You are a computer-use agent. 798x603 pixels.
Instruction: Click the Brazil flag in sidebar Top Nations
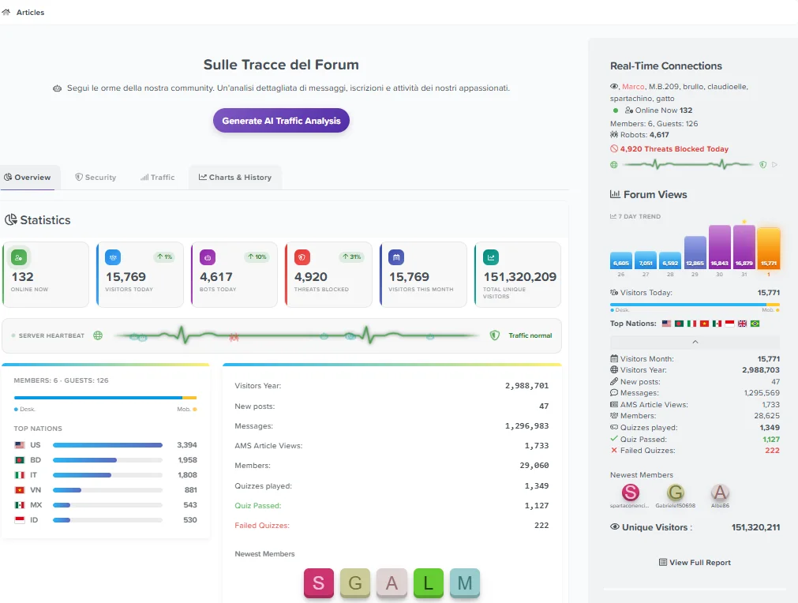pos(755,324)
